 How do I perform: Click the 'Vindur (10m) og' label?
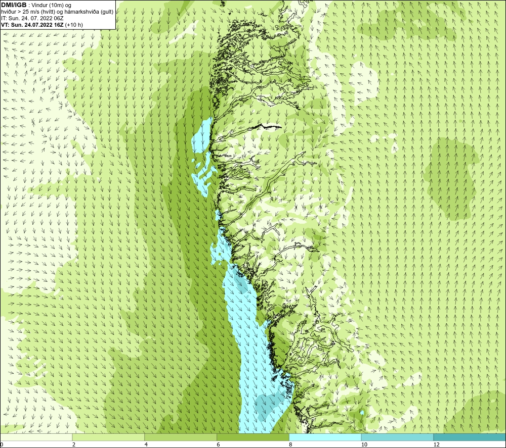[x=52, y=6]
